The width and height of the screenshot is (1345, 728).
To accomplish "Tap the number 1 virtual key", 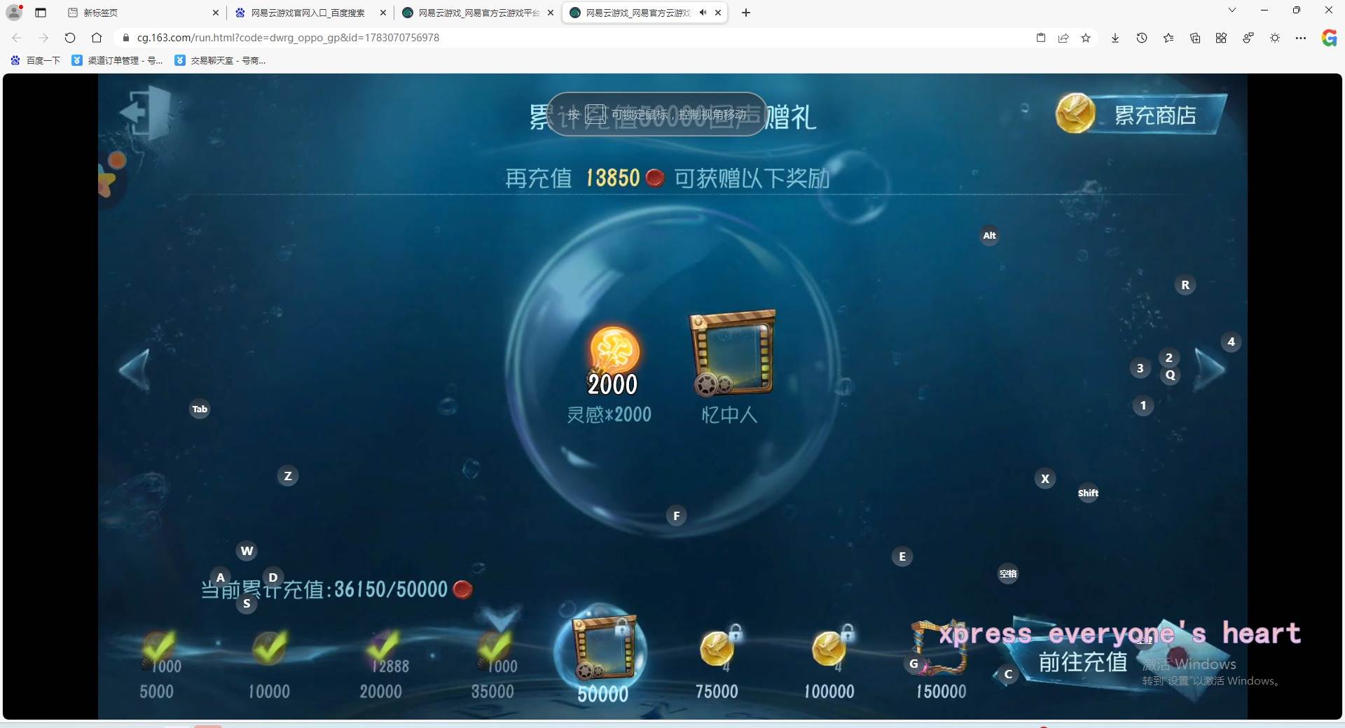I will point(1143,405).
